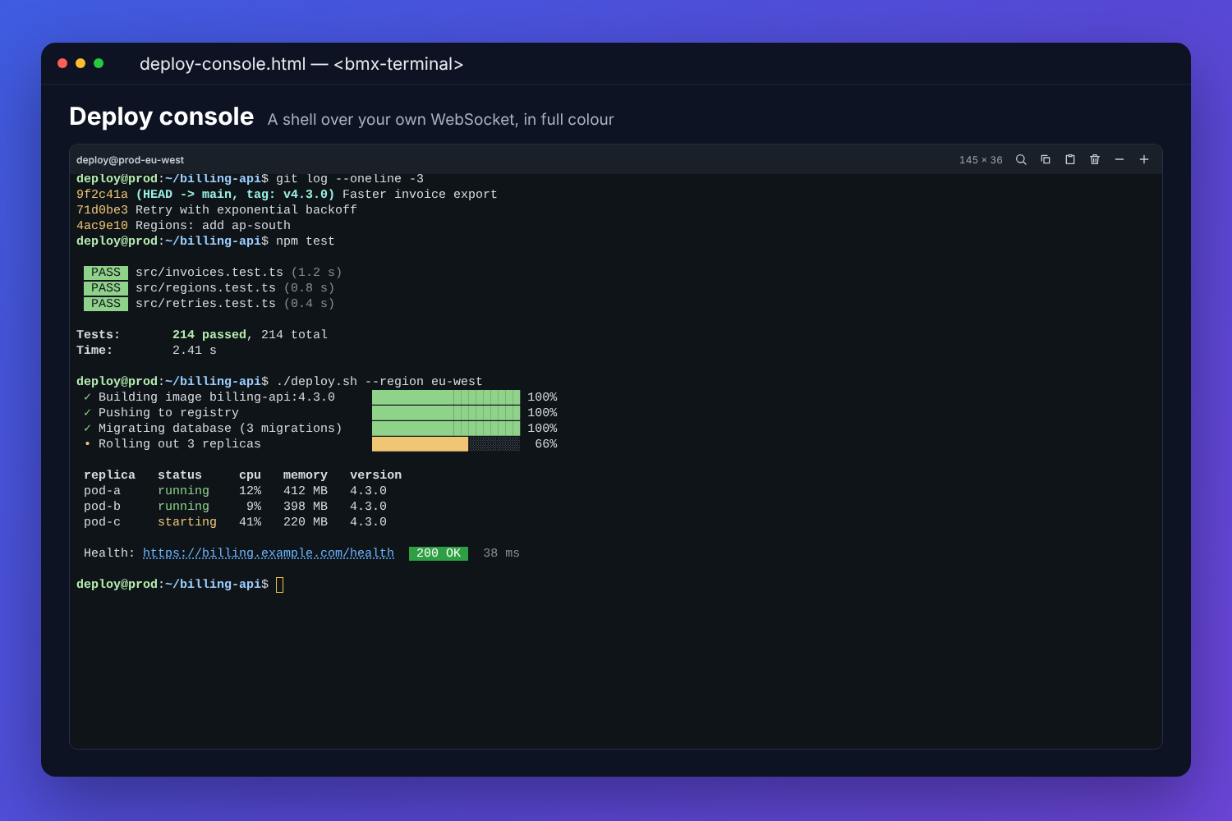Click the "200 OK" status badge

[x=439, y=553]
